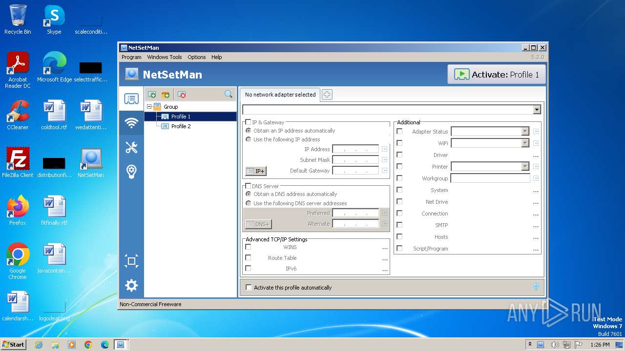Enable the DNS Server checkbox
The image size is (625, 351).
tap(248, 186)
